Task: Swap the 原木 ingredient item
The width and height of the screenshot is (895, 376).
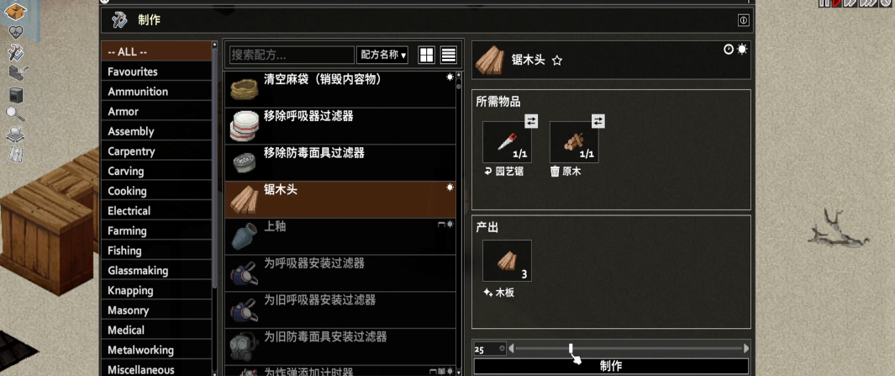Action: pos(598,121)
